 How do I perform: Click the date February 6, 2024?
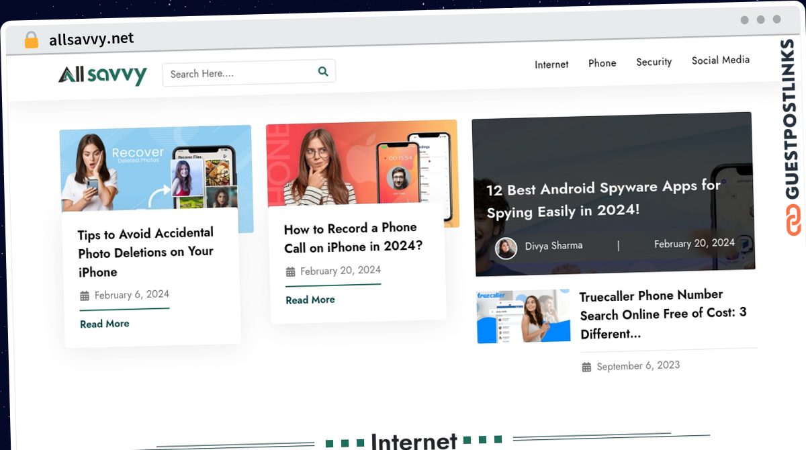(x=132, y=295)
